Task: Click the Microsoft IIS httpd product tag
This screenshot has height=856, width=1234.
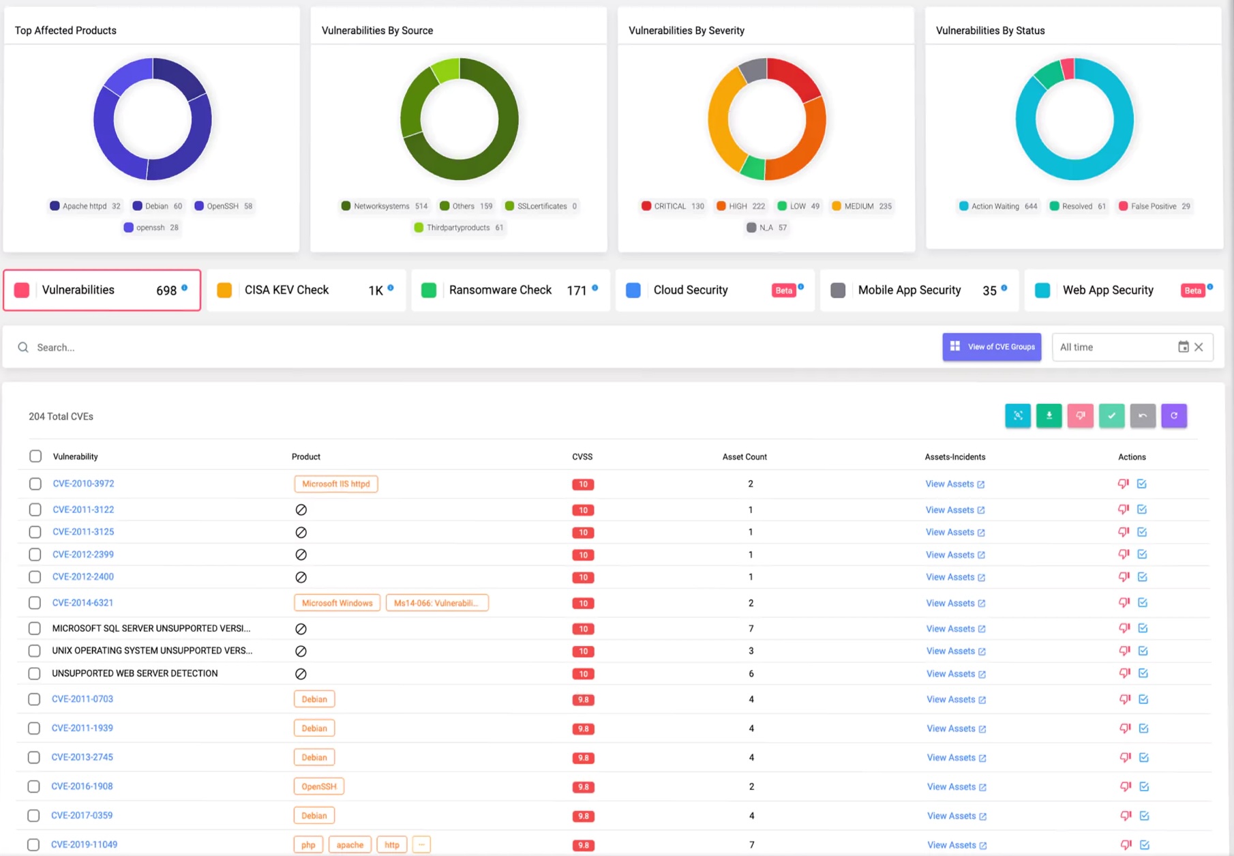Action: coord(336,484)
